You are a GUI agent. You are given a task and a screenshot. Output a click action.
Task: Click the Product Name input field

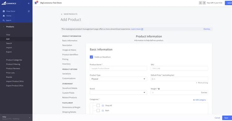click(118, 68)
